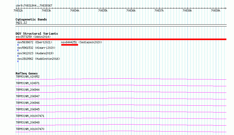This screenshot has height=135, width=234.
Task: Click the blue marker under nsv5638672
Action: [18, 45]
